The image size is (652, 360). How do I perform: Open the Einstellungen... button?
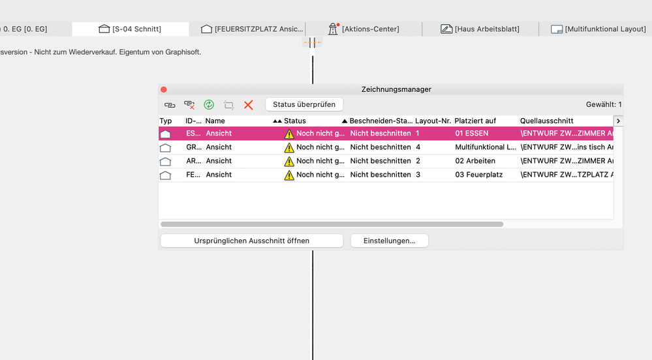tap(389, 241)
